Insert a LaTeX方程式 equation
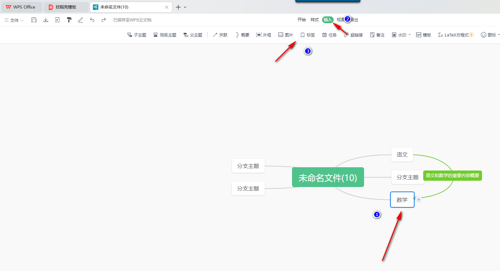Screen dimensions: 500x271 pos(456,35)
